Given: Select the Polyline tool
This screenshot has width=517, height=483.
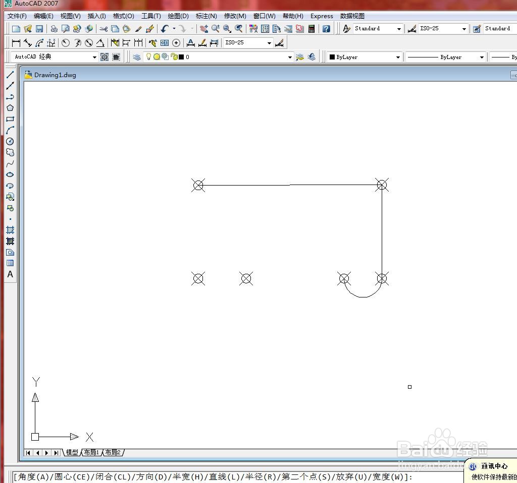Looking at the screenshot, I should [x=10, y=97].
